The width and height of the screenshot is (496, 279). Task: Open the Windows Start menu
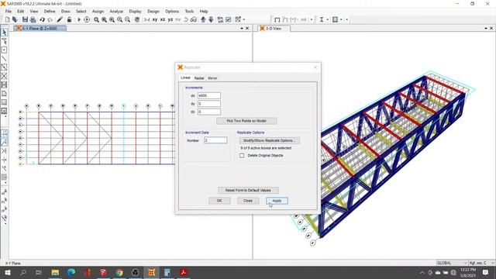7,272
